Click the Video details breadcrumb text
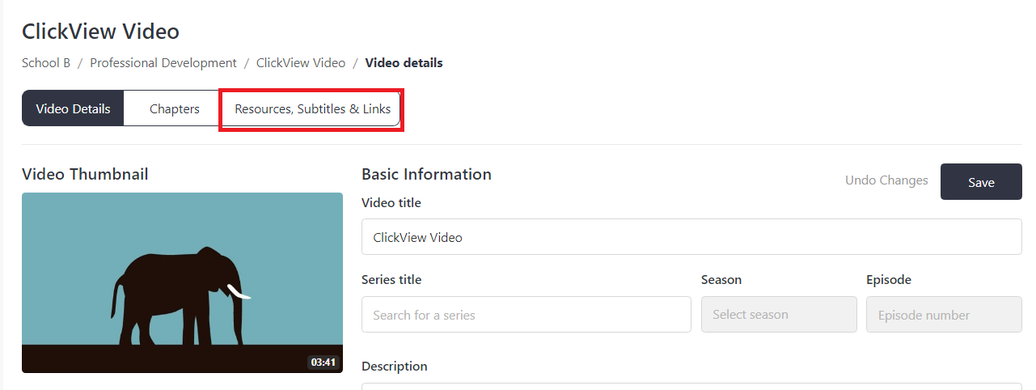This screenshot has height=390, width=1036. pos(404,62)
